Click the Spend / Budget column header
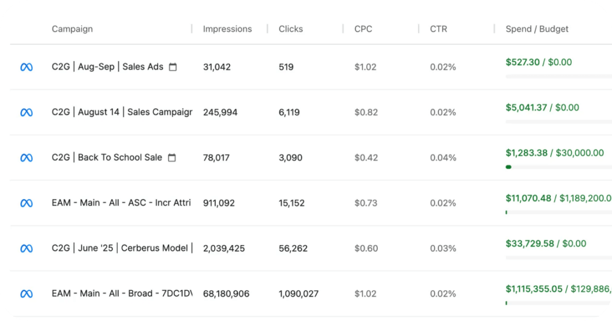 tap(537, 29)
